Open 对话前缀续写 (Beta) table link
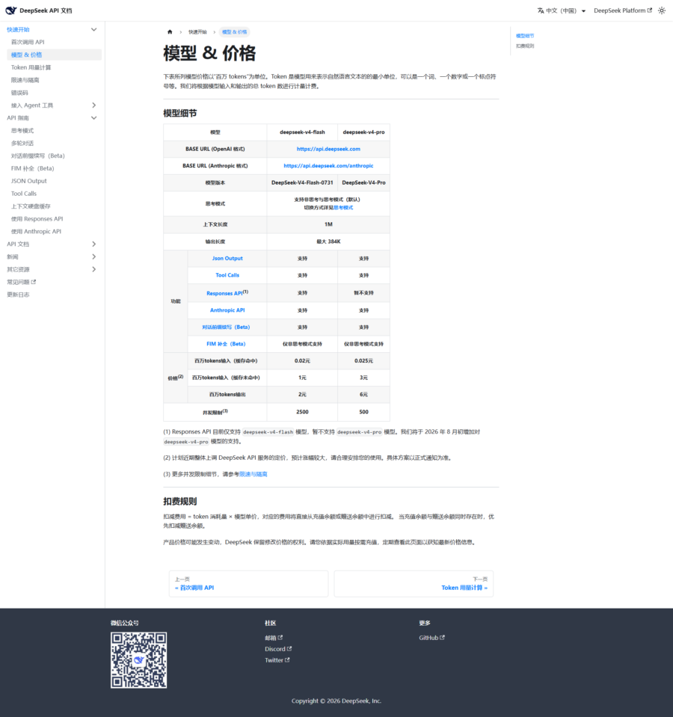Viewport: 673px width, 717px height. (226, 327)
